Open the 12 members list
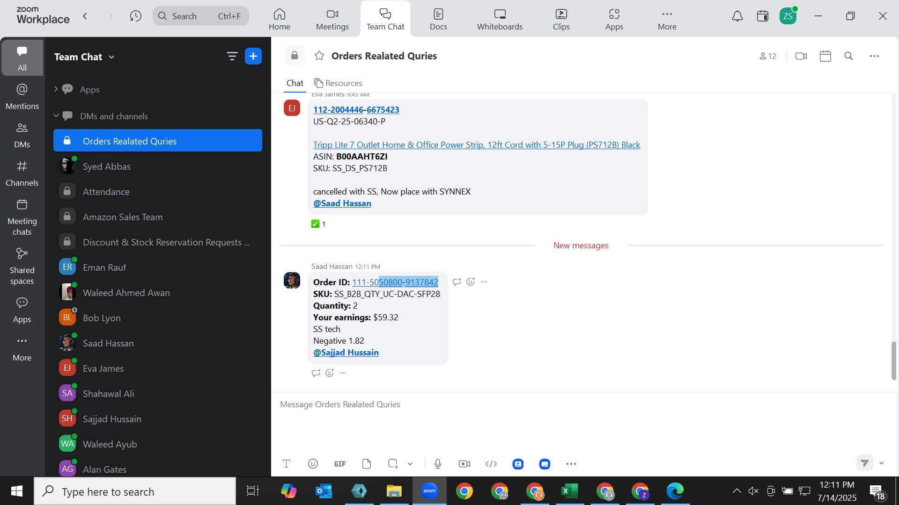This screenshot has height=505, width=899. 768,56
